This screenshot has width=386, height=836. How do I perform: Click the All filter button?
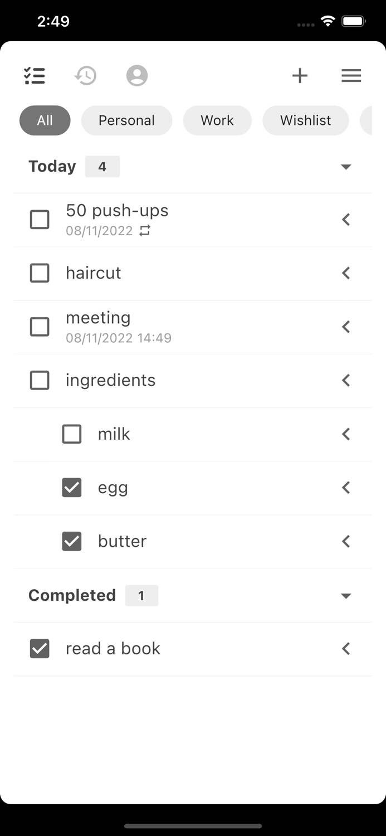click(x=45, y=120)
